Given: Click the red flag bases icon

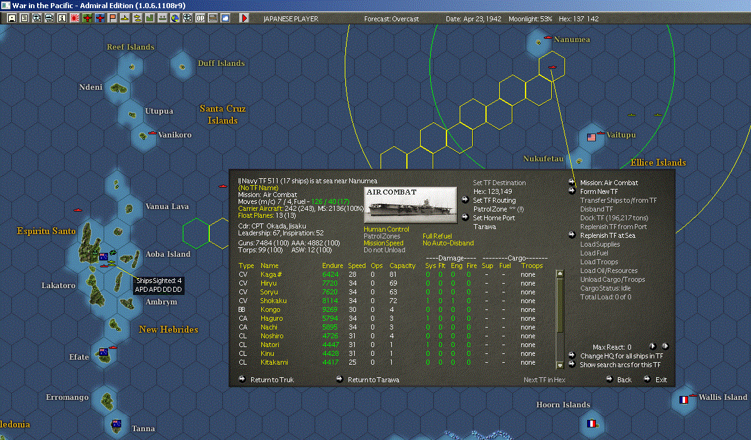Looking at the screenshot, I should point(112,18).
